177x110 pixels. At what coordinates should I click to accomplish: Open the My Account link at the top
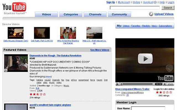point(124,2)
